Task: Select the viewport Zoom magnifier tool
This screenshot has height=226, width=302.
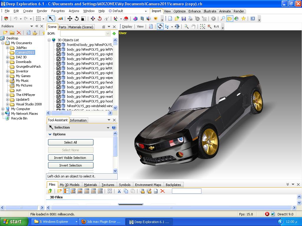Action: click(x=186, y=26)
